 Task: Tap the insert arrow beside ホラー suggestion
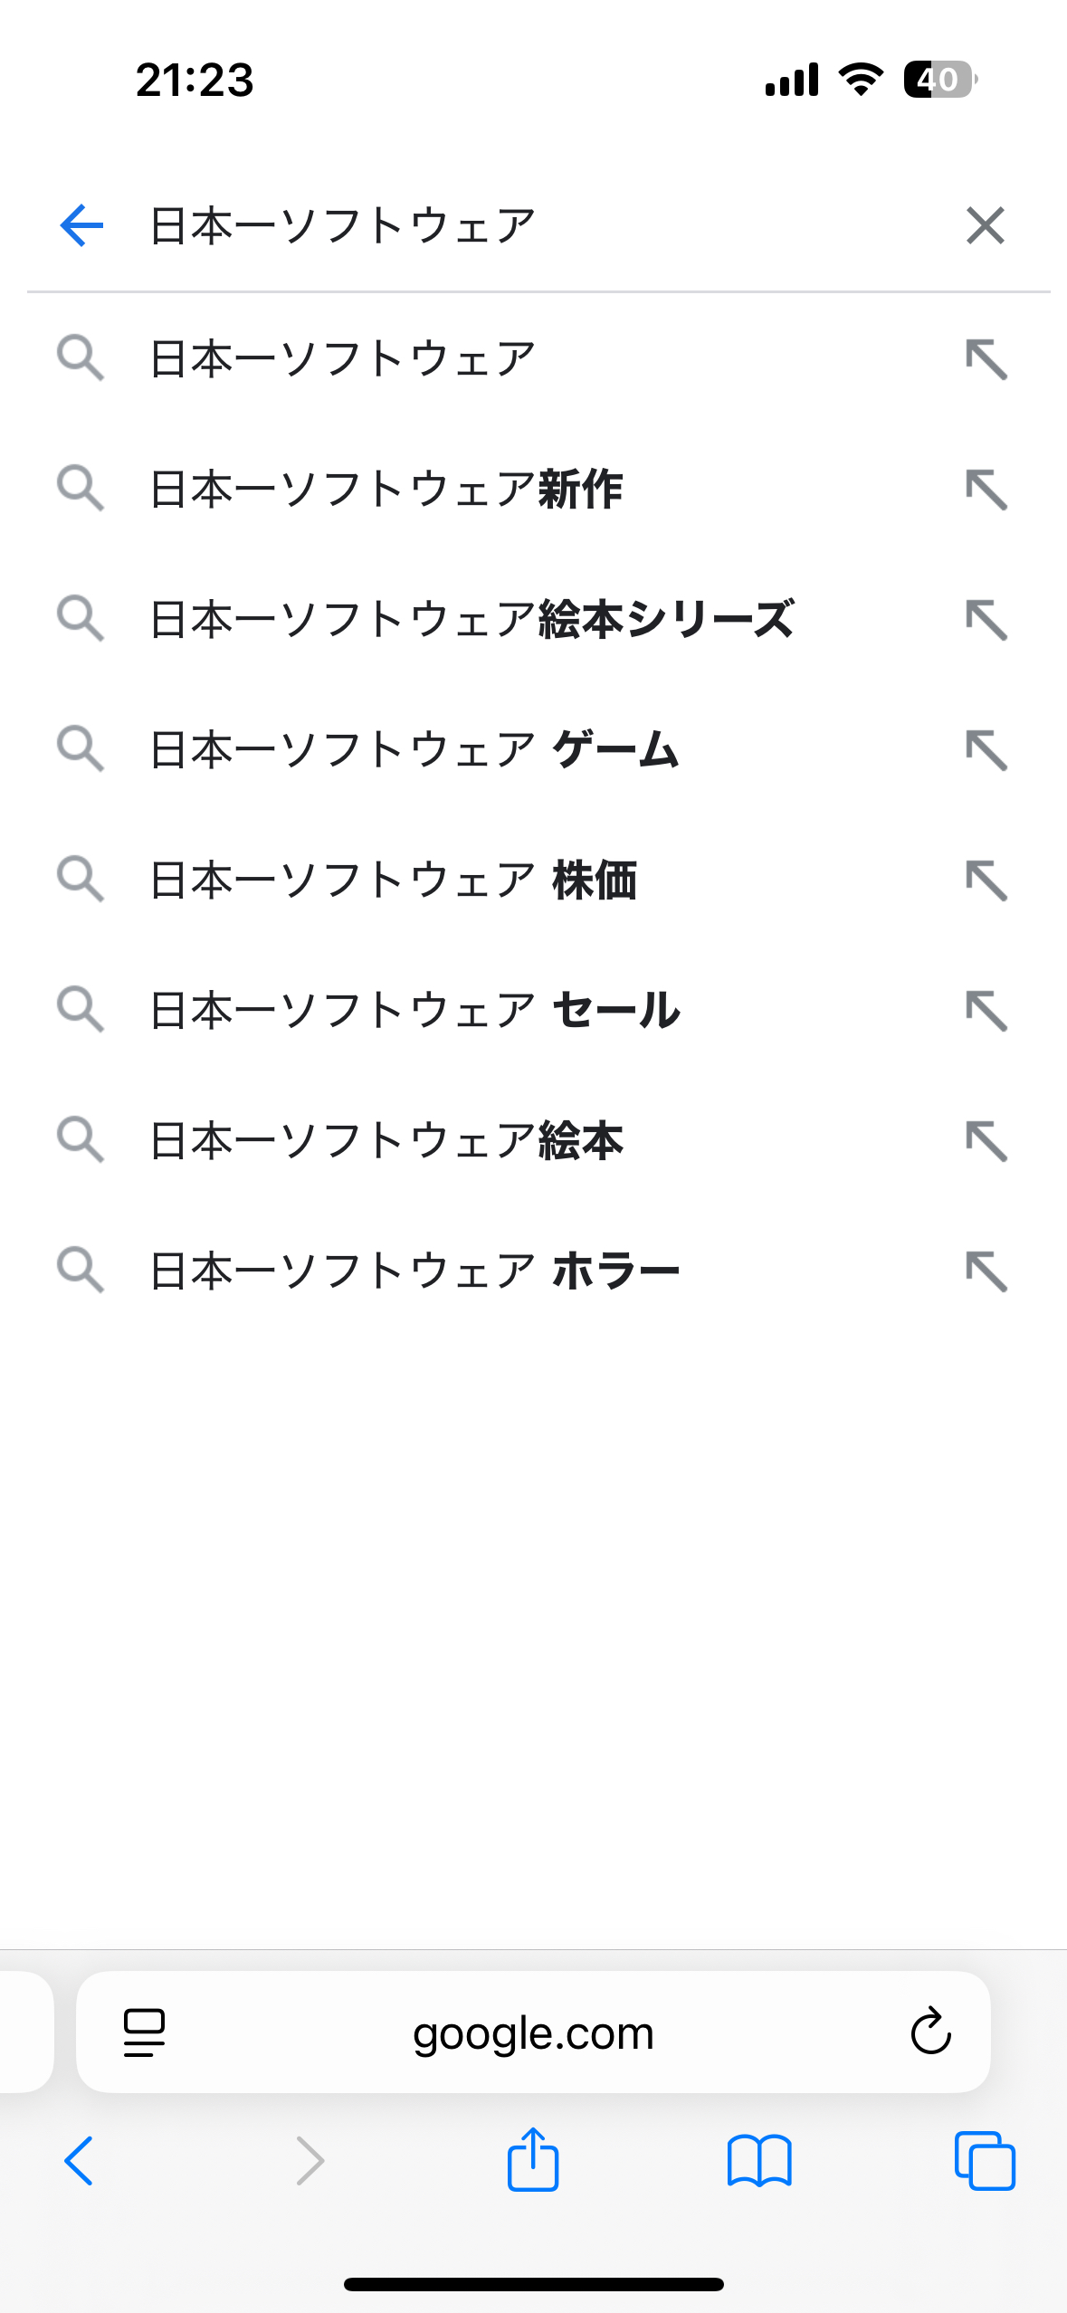[986, 1271]
